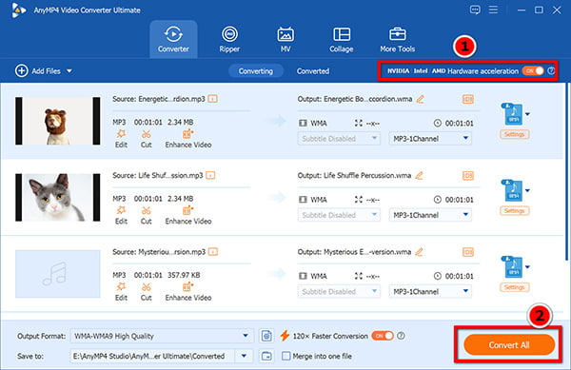The width and height of the screenshot is (571, 370).
Task: Open Subtitle dropdown for Mysterious file
Action: pos(339,291)
